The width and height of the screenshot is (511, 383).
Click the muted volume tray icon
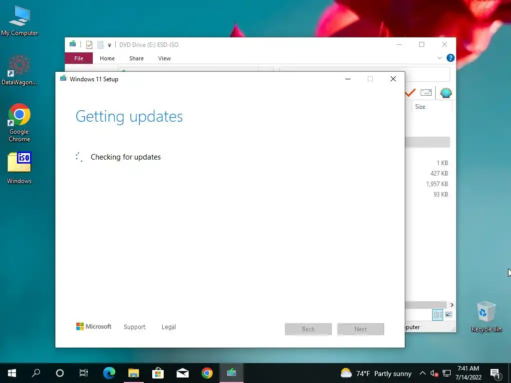point(435,373)
